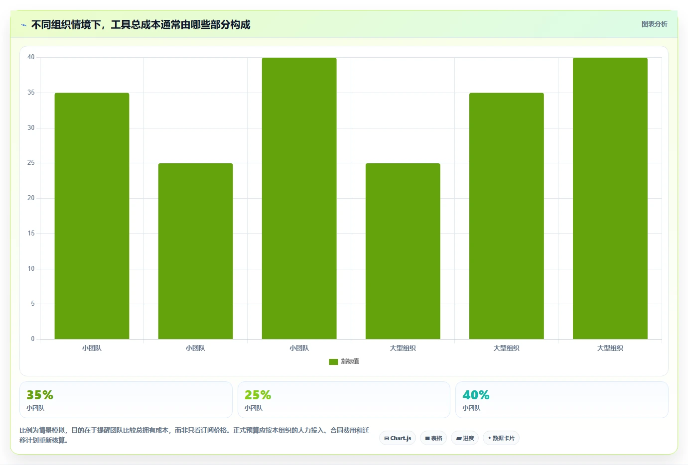This screenshot has height=465, width=688.
Task: Click the 小团队 bar with value 40
Action: [x=299, y=199]
